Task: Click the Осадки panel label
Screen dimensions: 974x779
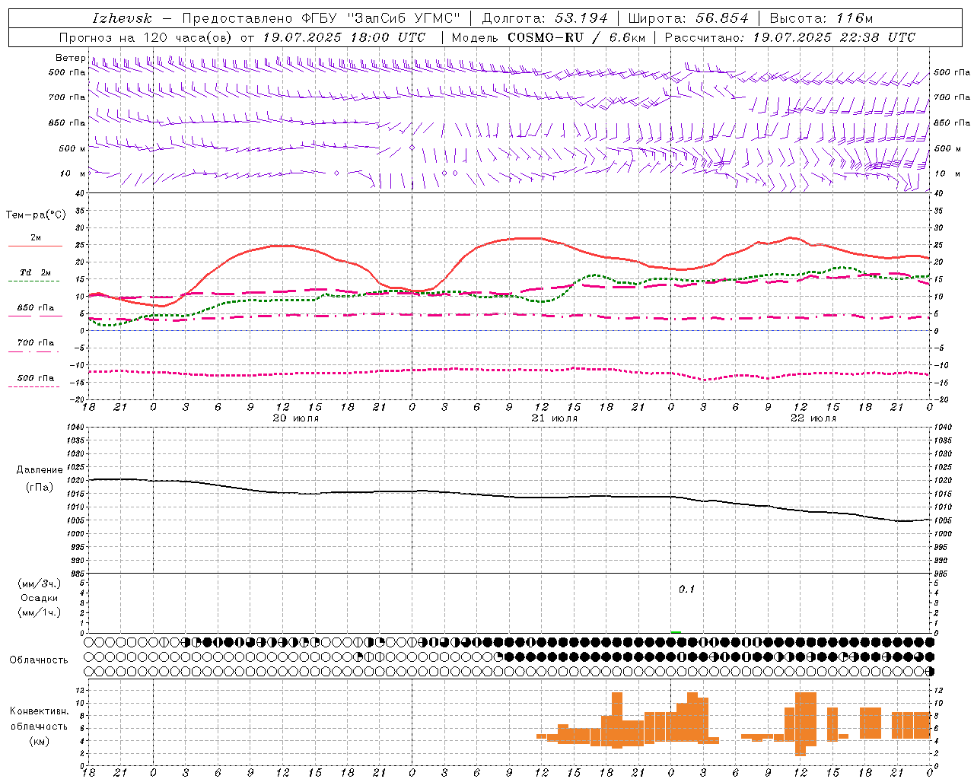Action: tap(40, 598)
